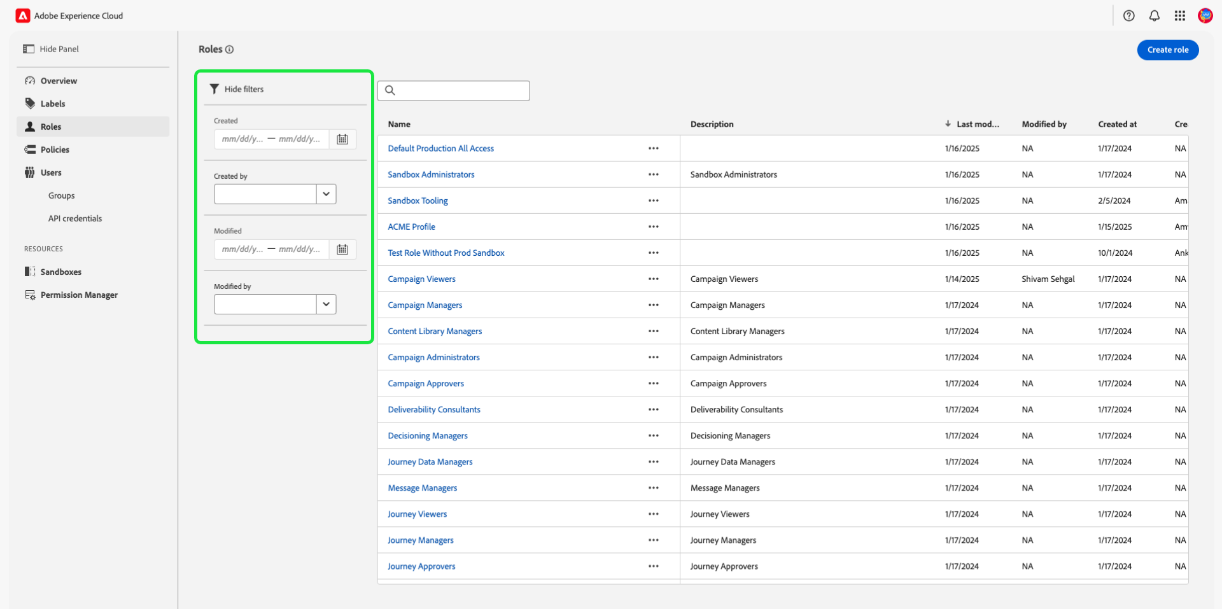Open Default Production All Access role
The height and width of the screenshot is (609, 1222).
(x=440, y=148)
